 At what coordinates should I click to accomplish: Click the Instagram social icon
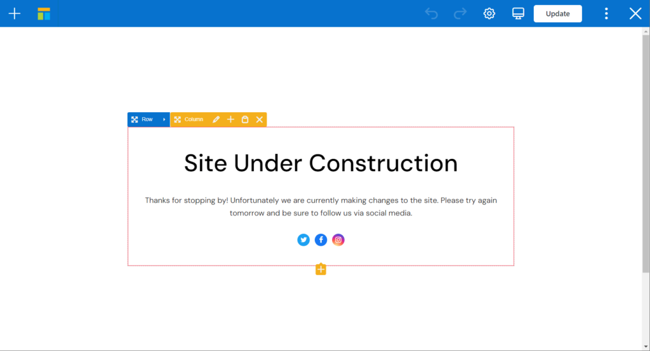click(338, 239)
